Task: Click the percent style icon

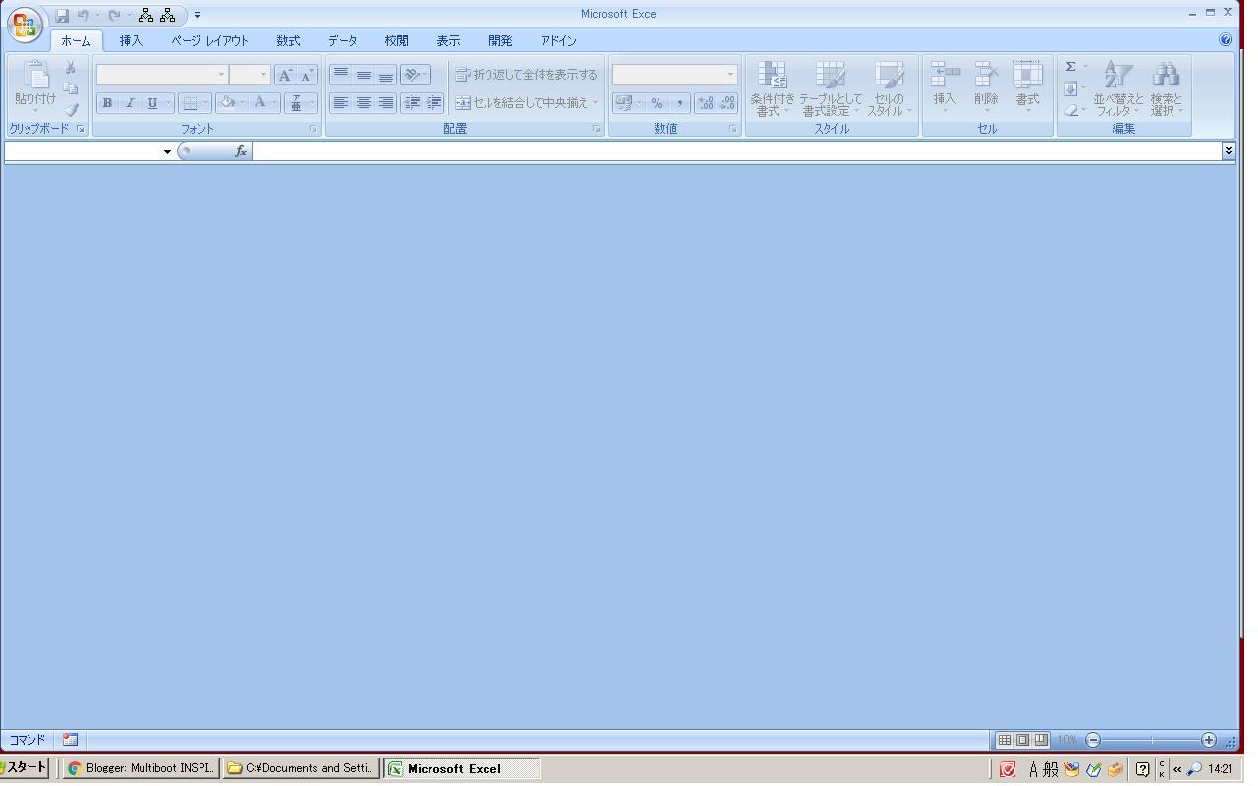Action: pyautogui.click(x=657, y=103)
